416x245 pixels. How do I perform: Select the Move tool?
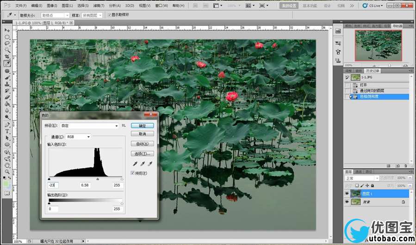point(7,30)
